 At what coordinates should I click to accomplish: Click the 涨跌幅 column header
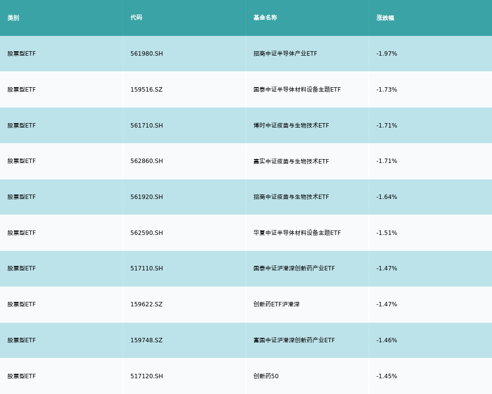click(x=385, y=18)
